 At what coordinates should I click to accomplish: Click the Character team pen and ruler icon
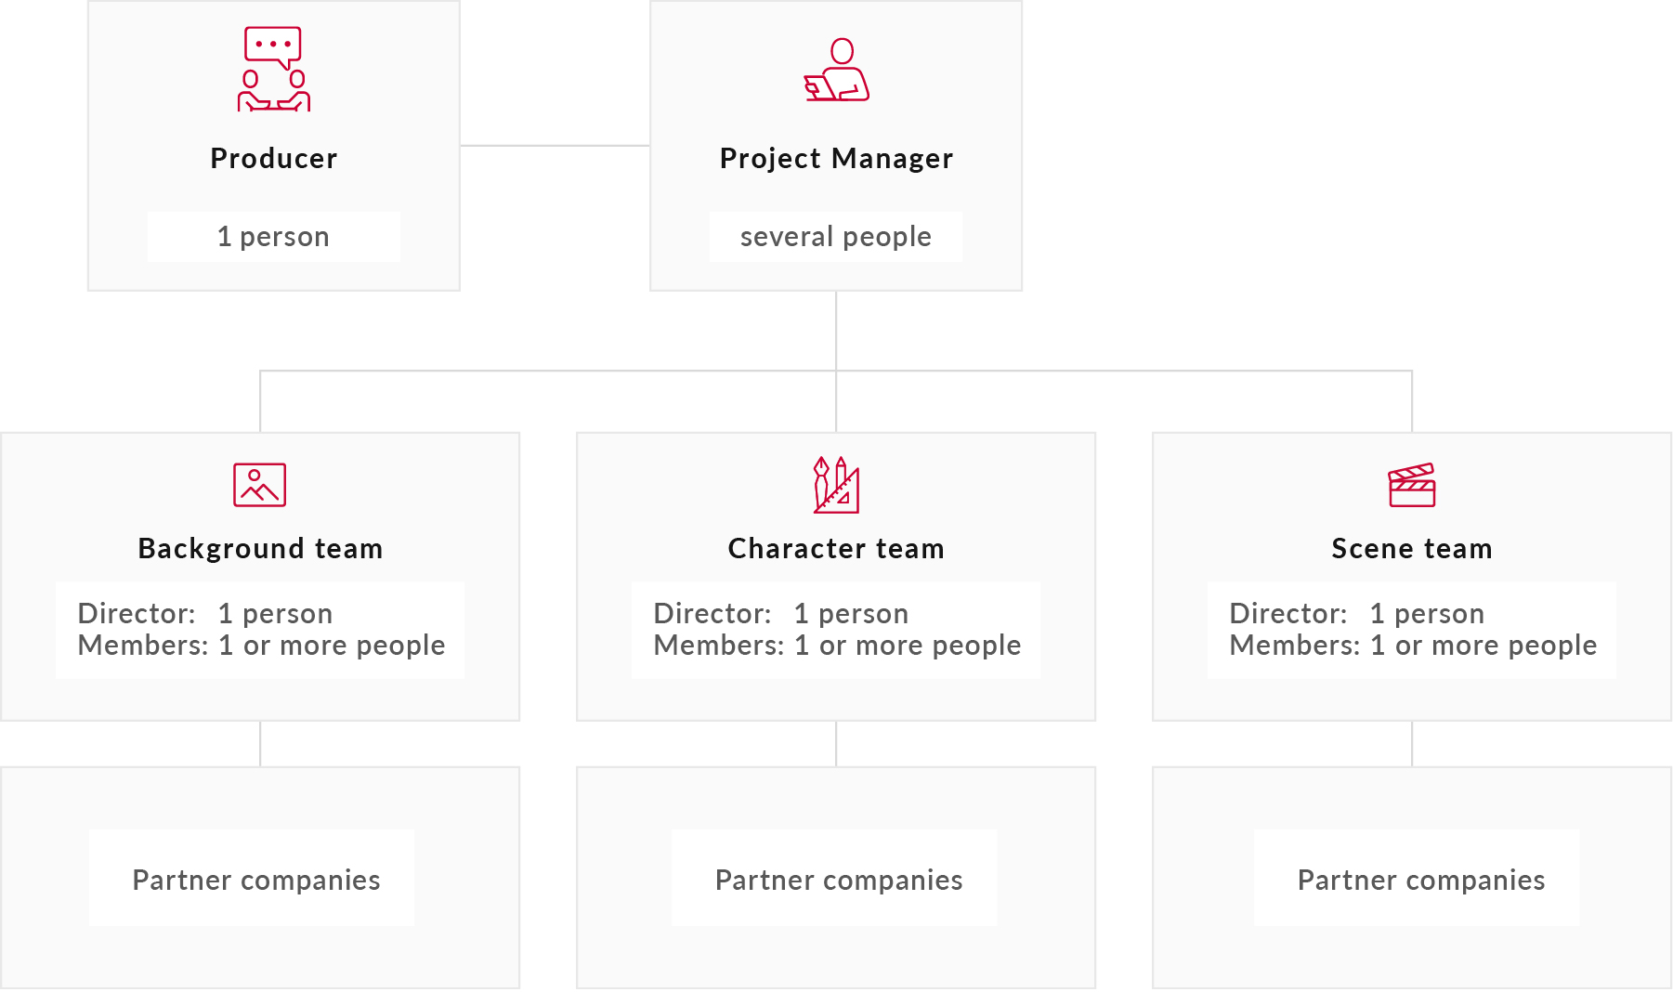tap(836, 485)
